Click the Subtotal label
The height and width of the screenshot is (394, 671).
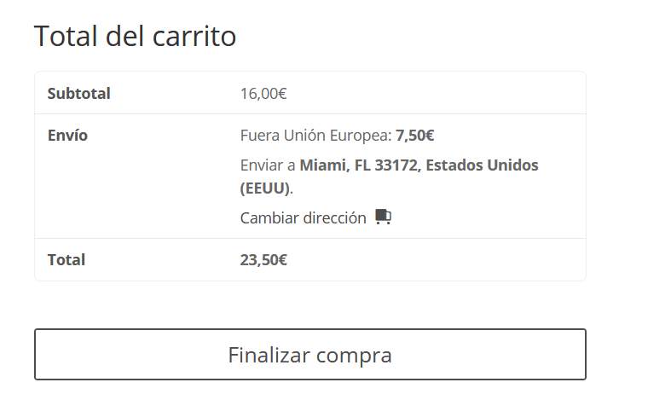(78, 93)
